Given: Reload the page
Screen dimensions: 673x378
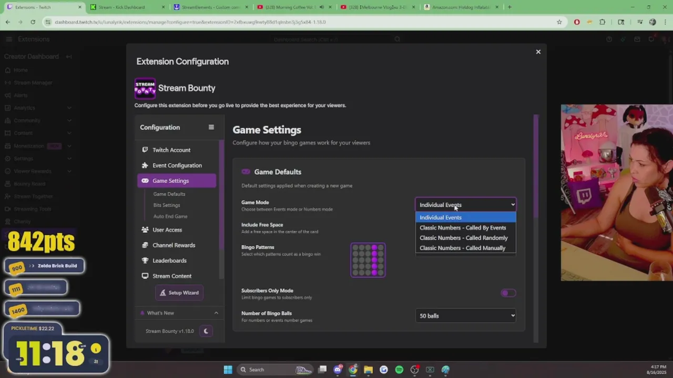Looking at the screenshot, I should [x=33, y=22].
